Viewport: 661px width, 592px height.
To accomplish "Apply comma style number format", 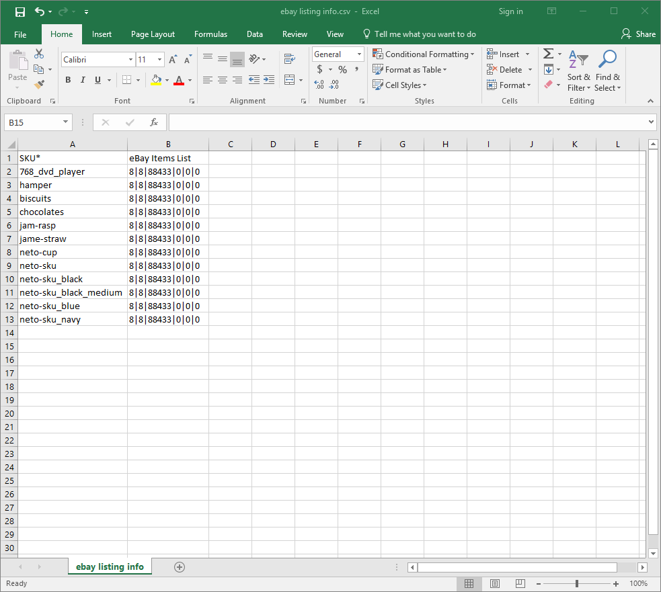I will coord(357,69).
